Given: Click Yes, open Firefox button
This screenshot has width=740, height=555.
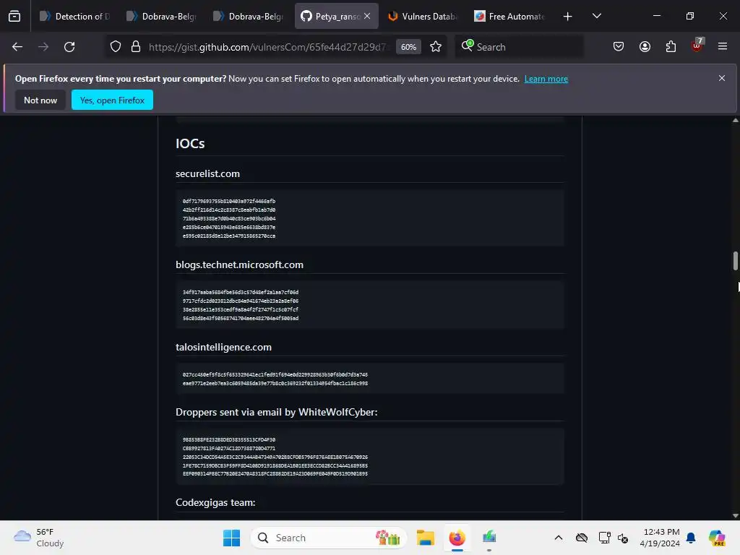Looking at the screenshot, I should pyautogui.click(x=112, y=100).
